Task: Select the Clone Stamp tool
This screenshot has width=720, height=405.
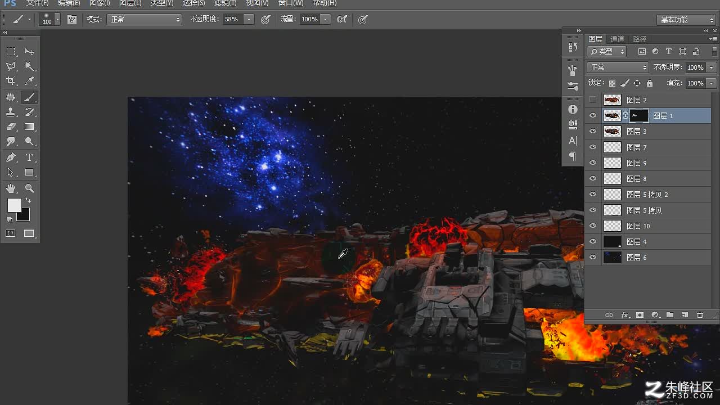Action: [x=11, y=112]
